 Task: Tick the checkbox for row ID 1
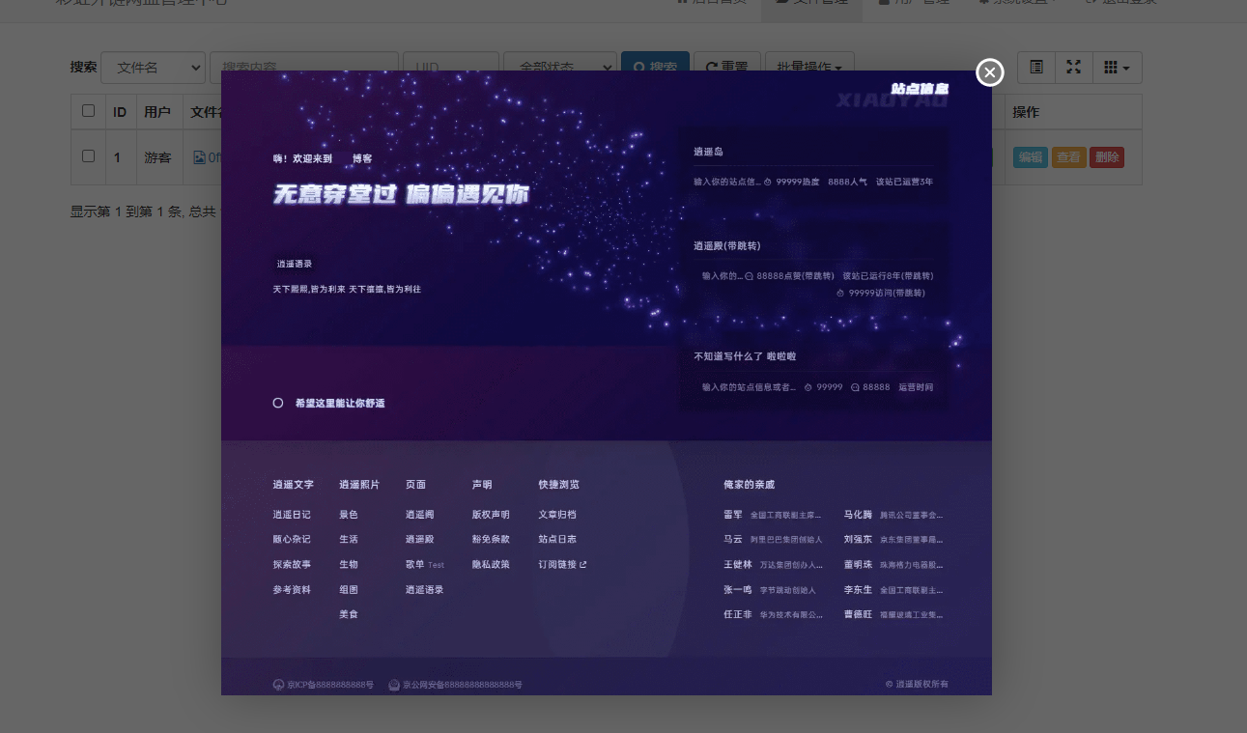tap(89, 156)
